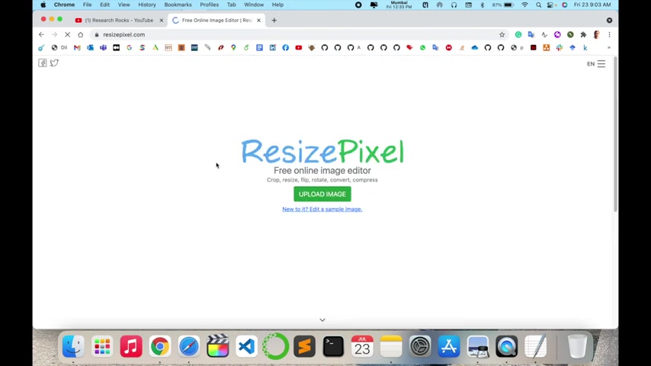Open the History menu

tap(147, 5)
